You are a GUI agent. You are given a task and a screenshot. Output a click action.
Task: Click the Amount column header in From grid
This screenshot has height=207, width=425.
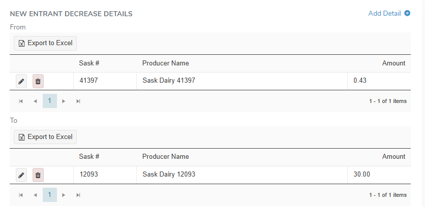[x=393, y=63]
